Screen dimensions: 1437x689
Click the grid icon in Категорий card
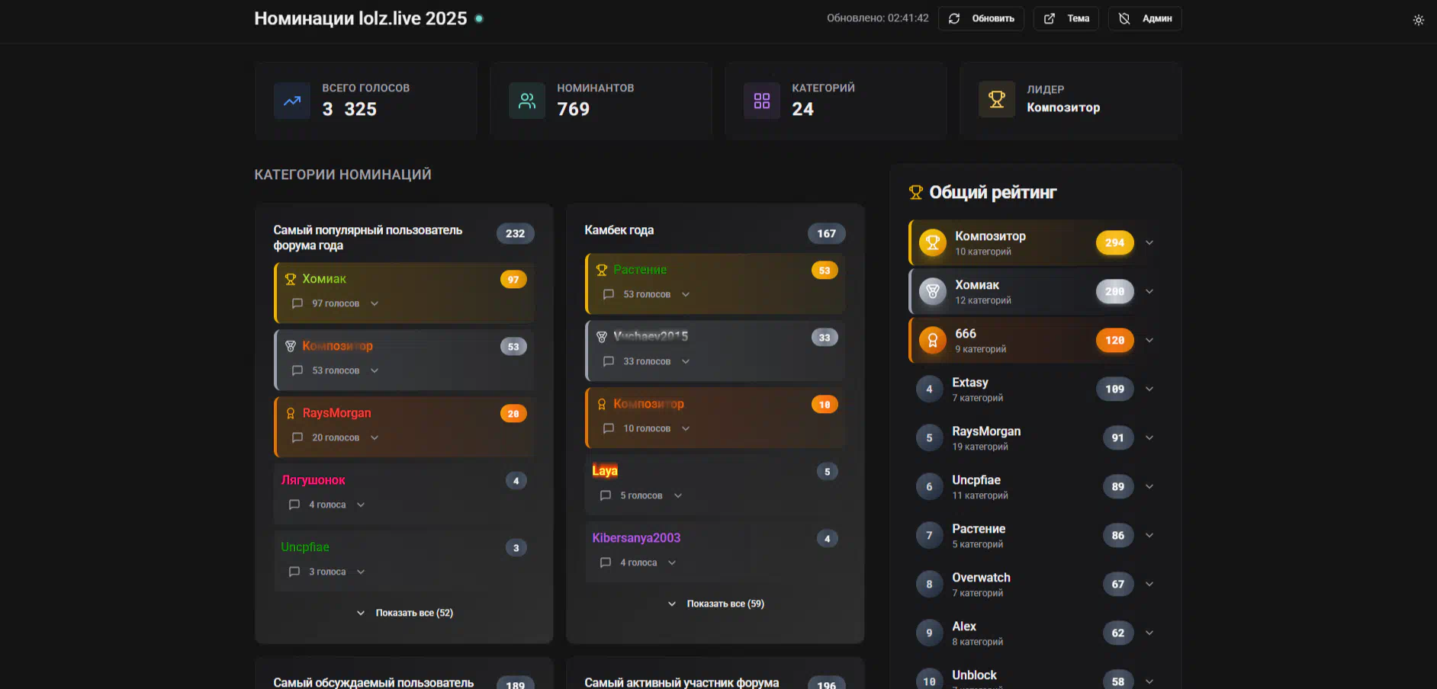(x=762, y=101)
